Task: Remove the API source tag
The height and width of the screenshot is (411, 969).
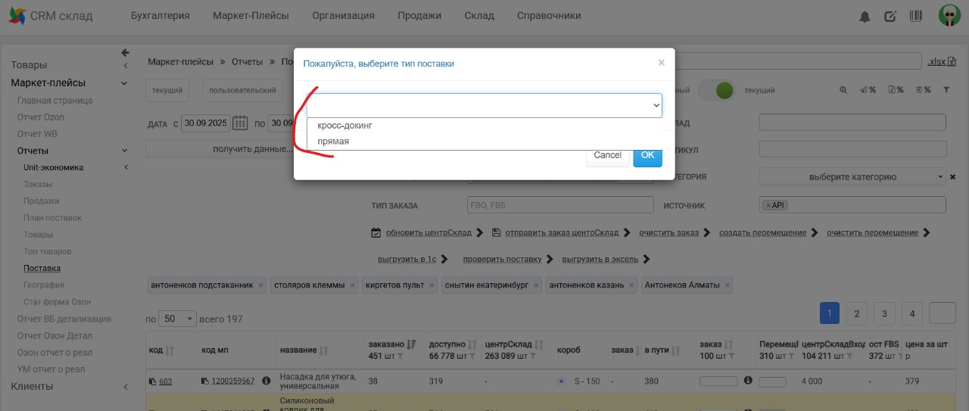Action: (x=767, y=205)
